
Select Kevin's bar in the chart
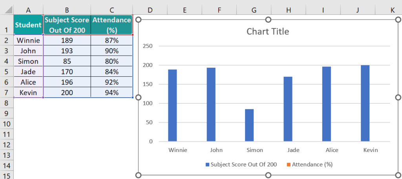(365, 103)
